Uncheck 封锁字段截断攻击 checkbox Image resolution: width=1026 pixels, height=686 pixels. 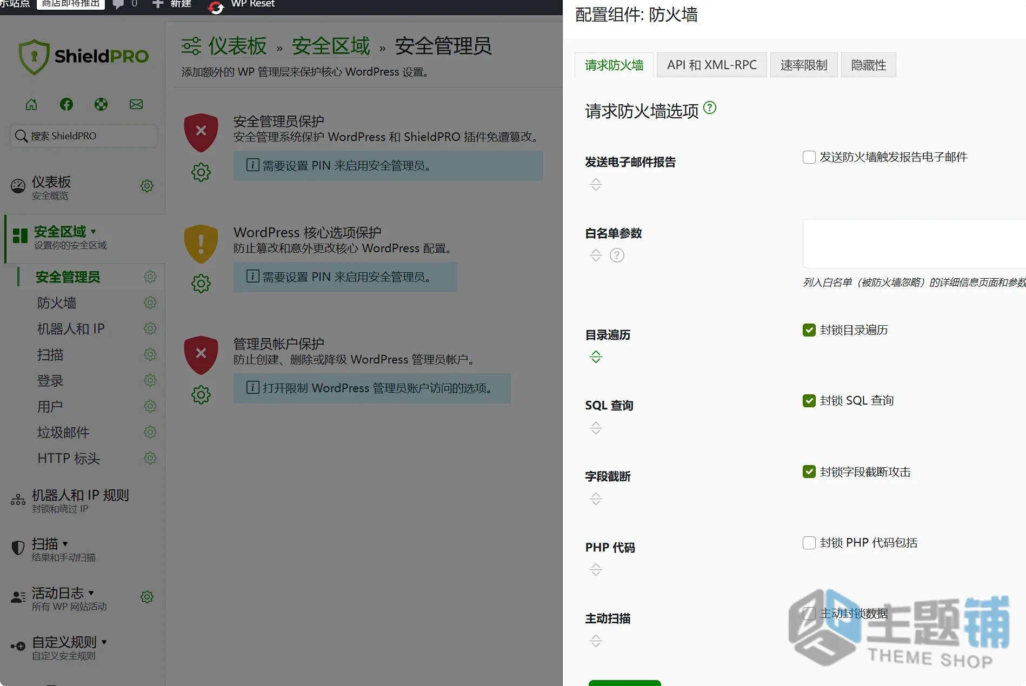tap(809, 472)
